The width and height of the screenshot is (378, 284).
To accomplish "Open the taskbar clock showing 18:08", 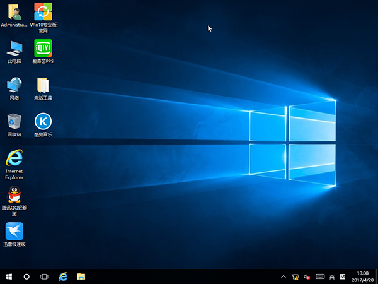I will [363, 276].
